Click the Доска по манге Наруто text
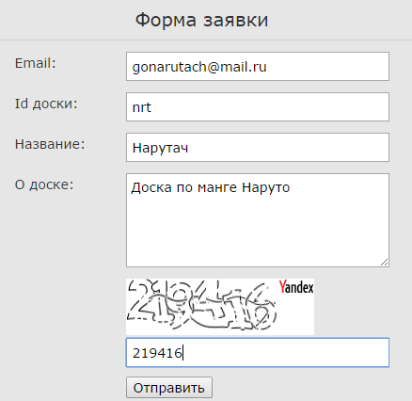The width and height of the screenshot is (412, 401). pos(211,188)
